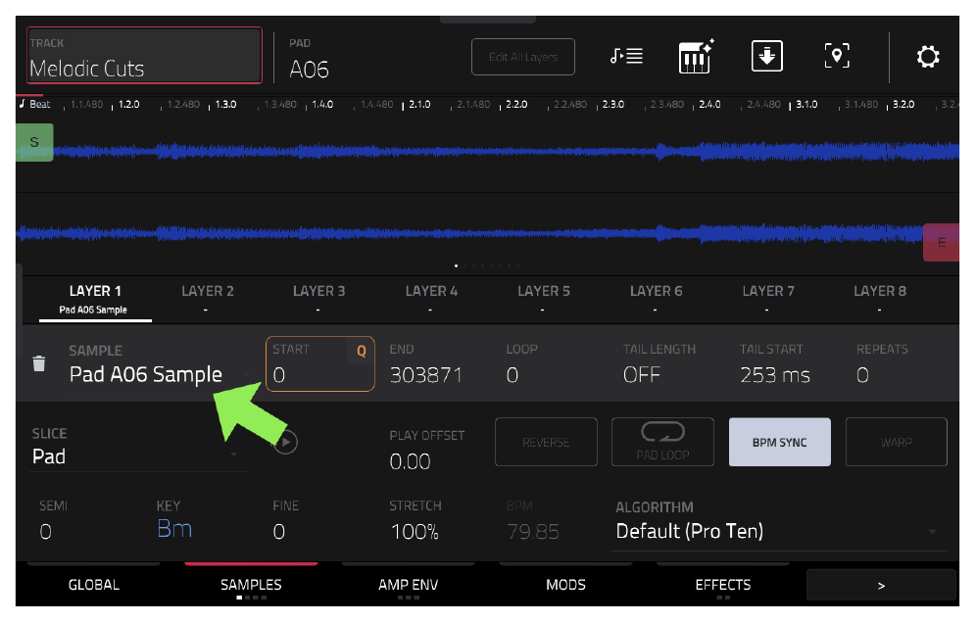Click the Edit All Layers button
Screen dimensions: 976x623
tap(523, 57)
